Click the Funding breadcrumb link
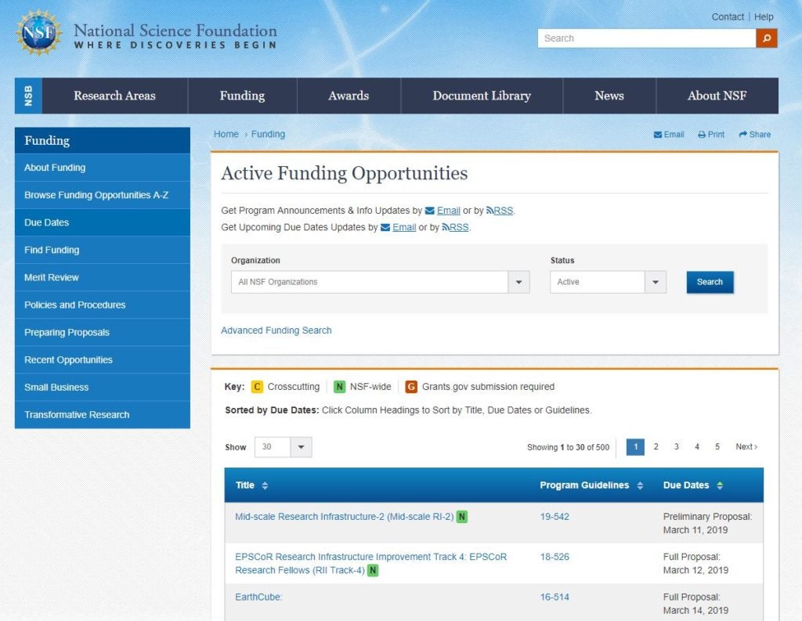Viewport: 802px width, 621px height. (x=268, y=134)
